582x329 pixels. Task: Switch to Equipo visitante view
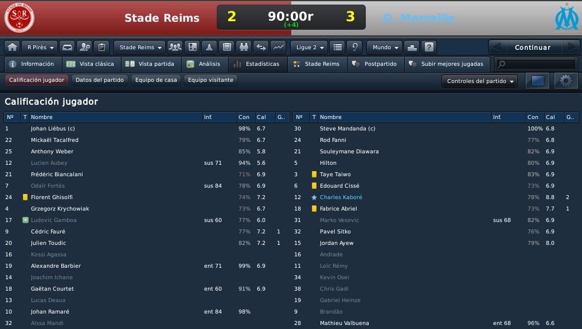coord(210,80)
